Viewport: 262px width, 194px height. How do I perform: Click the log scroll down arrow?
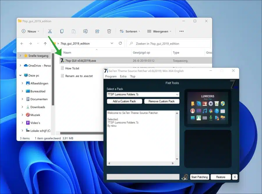pos(177,159)
